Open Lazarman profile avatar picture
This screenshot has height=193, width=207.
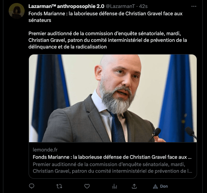click(x=17, y=11)
